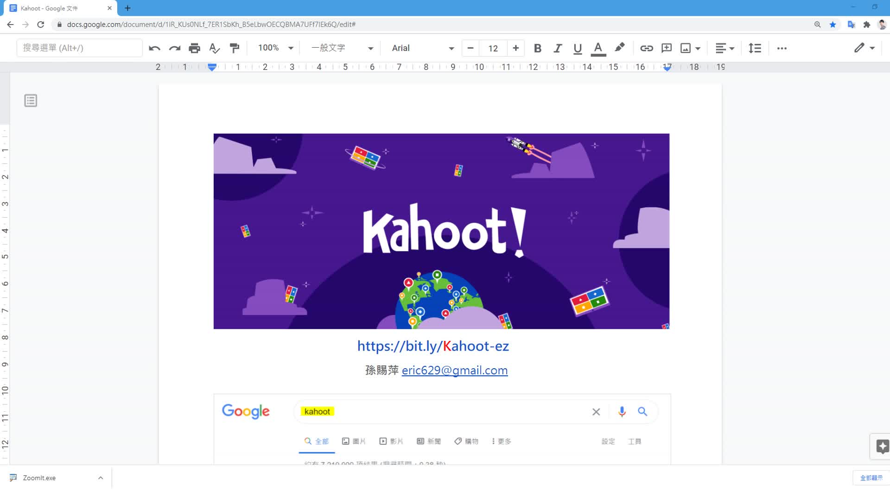Screen dimensions: 890x491
Task: Click the site lock icon
Action: point(59,25)
